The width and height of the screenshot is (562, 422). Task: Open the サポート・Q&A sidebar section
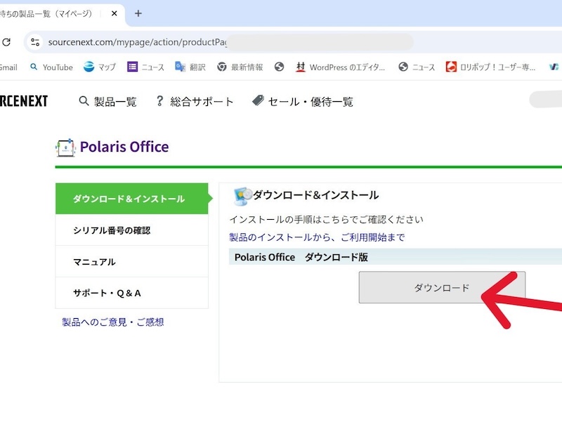click(107, 293)
